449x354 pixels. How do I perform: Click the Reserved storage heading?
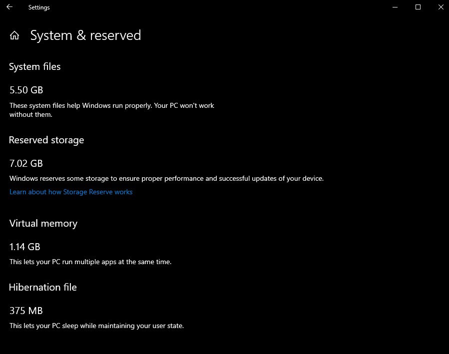(x=46, y=140)
